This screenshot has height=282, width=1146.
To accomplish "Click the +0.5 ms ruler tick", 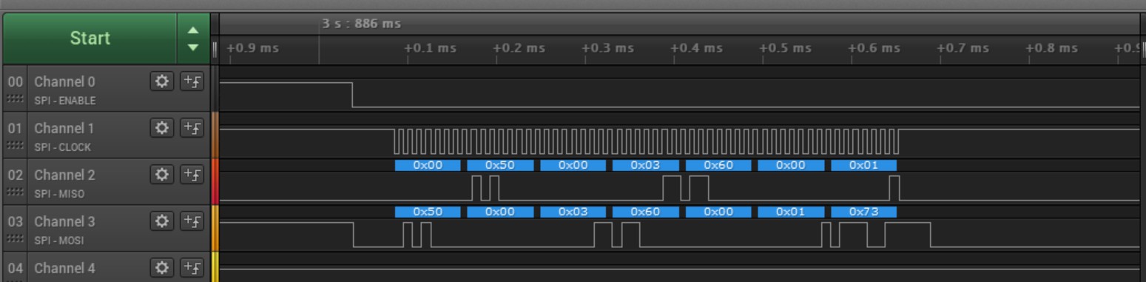I will coord(785,48).
